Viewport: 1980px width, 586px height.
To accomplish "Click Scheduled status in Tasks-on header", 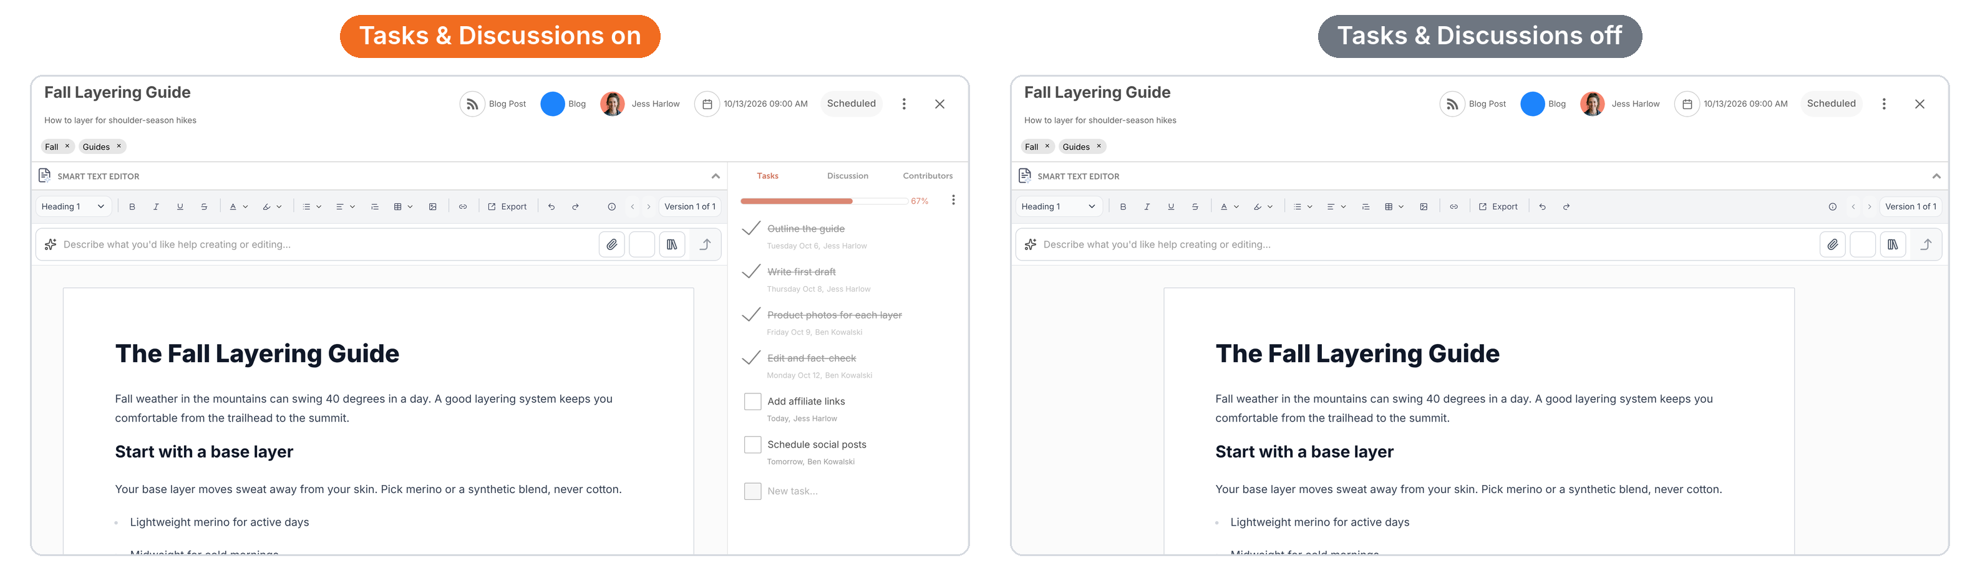I will point(851,103).
